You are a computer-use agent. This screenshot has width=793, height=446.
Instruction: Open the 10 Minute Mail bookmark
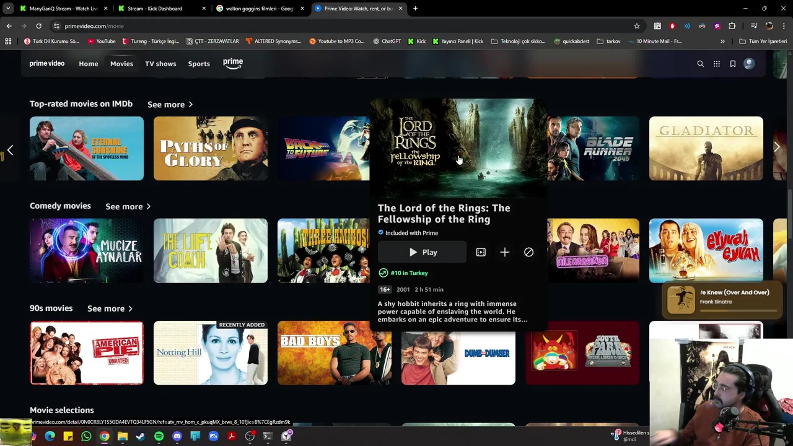pos(655,42)
